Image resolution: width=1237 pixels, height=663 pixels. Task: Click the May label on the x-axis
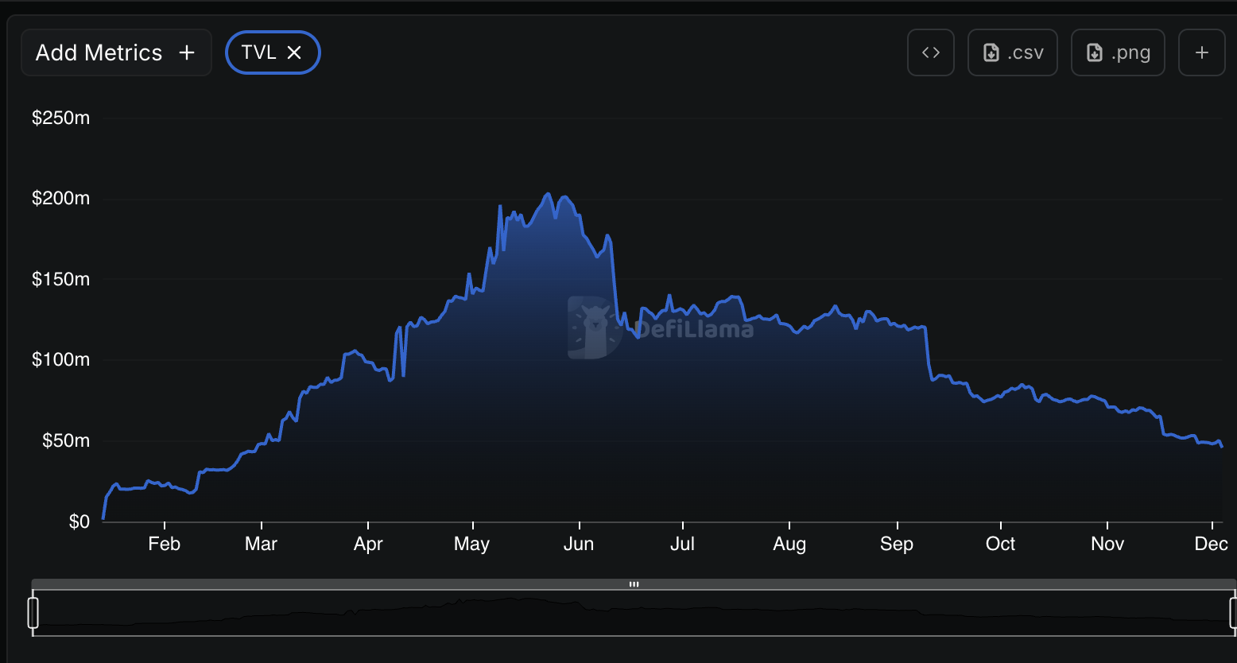pyautogui.click(x=471, y=543)
